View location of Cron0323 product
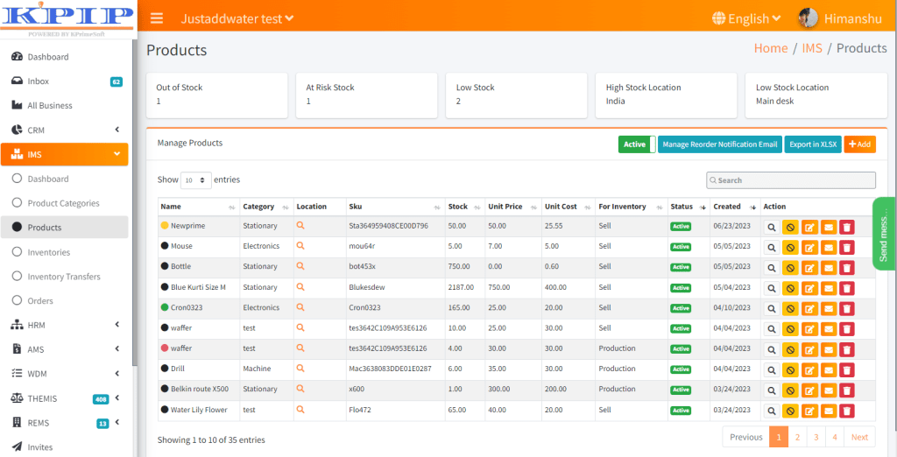Screen dimensions: 897x457 coord(300,307)
